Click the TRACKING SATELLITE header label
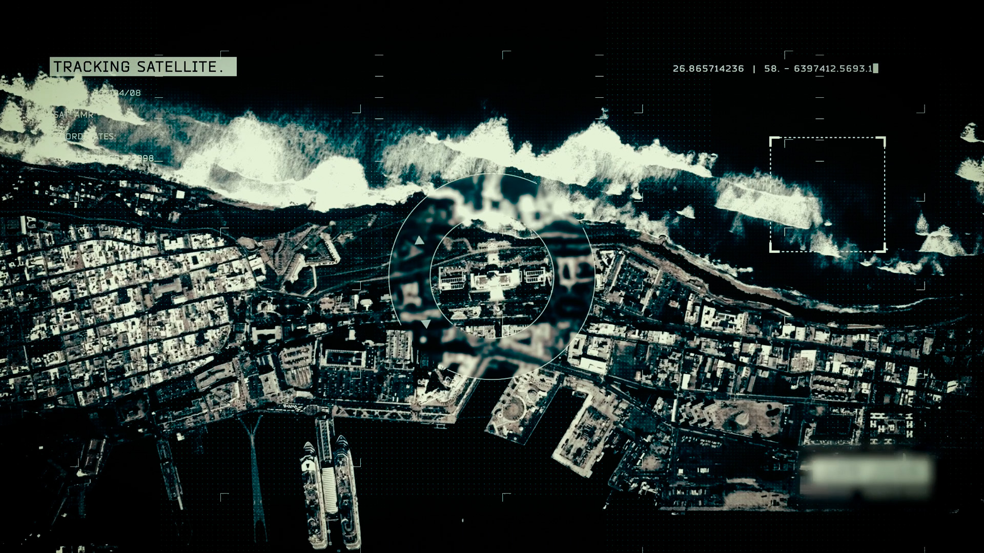Screen dimensions: 984x553 tap(142, 67)
